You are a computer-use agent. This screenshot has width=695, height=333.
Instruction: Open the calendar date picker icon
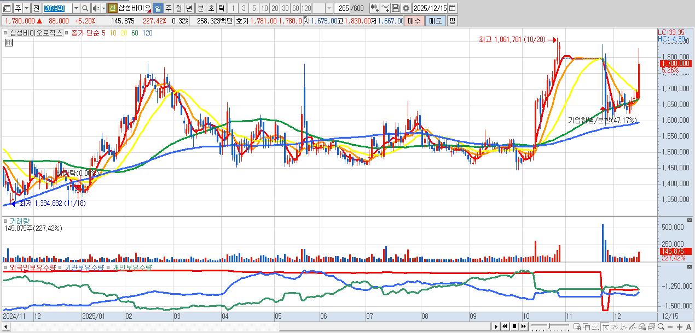click(x=452, y=8)
